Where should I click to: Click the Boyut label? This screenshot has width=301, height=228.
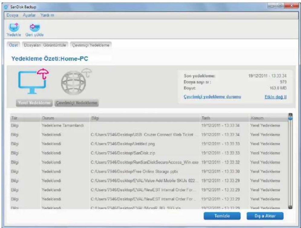[x=190, y=88]
